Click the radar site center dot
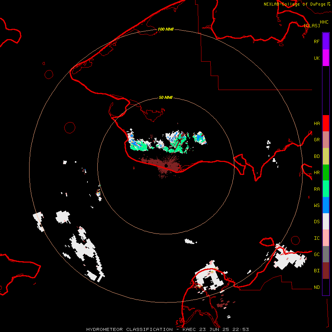This screenshot has height=332, width=332. click(x=166, y=166)
